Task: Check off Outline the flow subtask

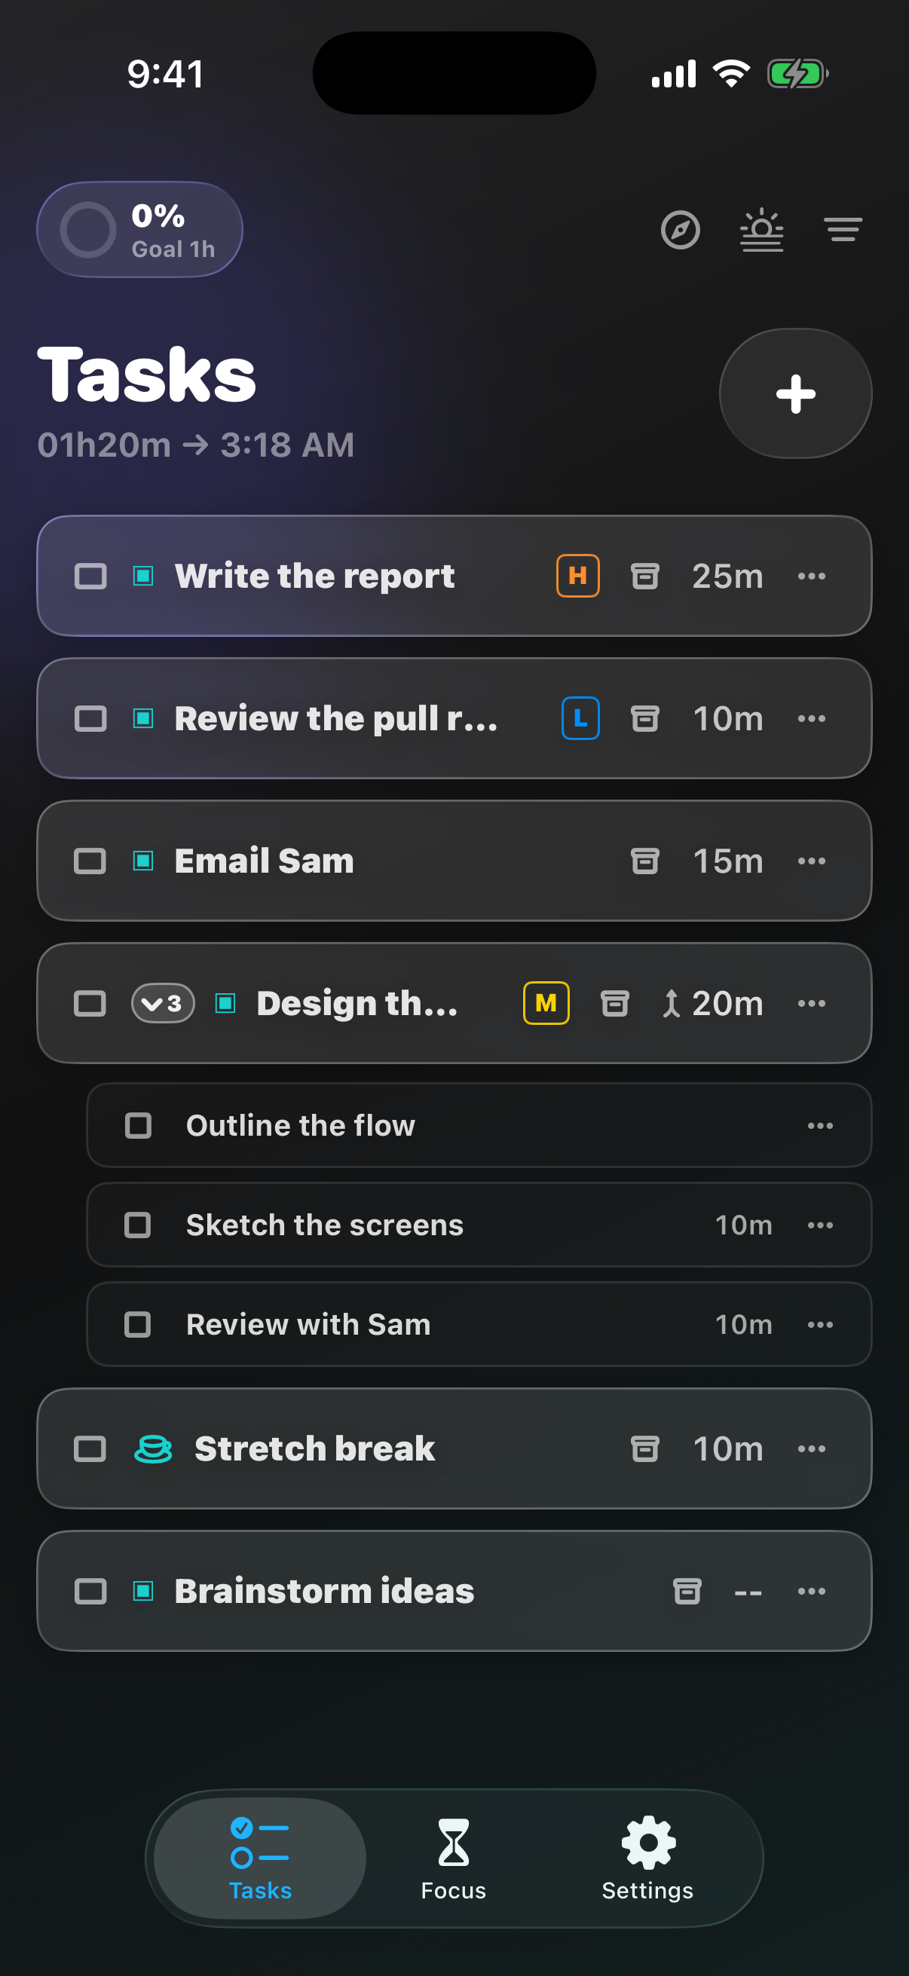Action: [x=138, y=1125]
